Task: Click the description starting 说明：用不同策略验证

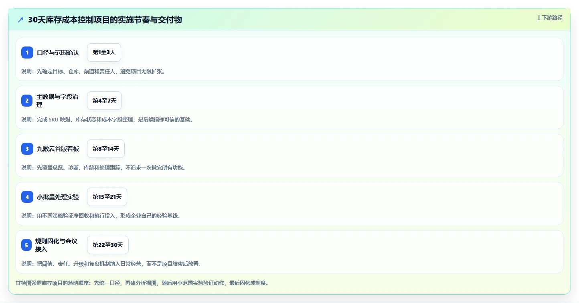Action: click(101, 216)
